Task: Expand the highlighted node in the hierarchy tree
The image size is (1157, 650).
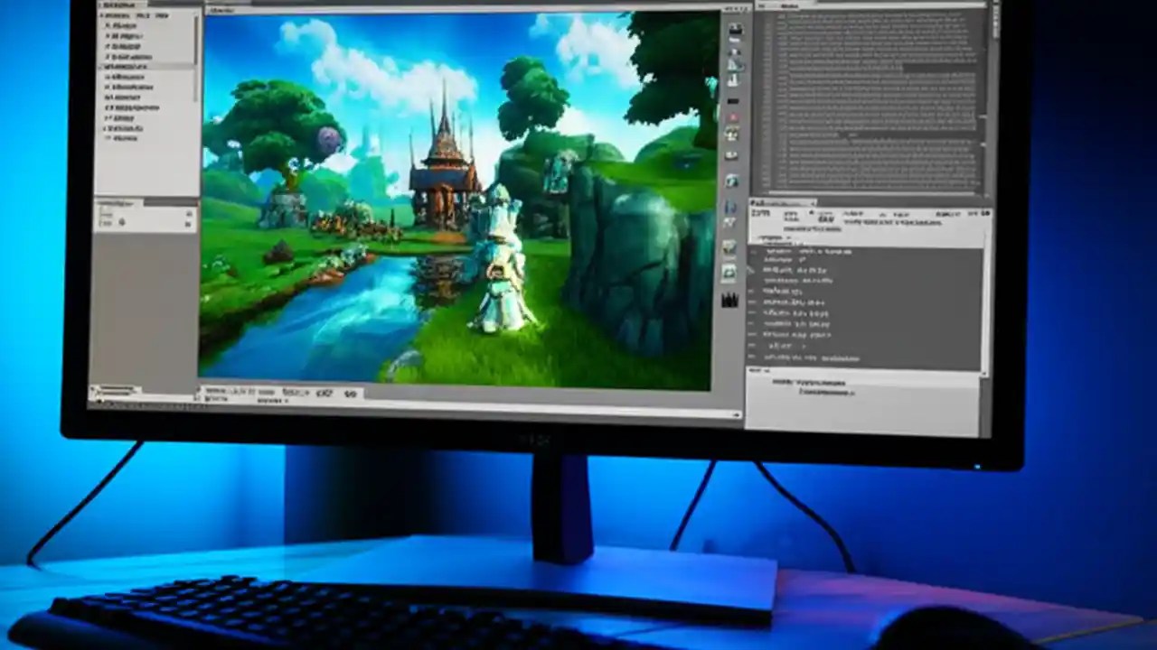Action: coord(99,66)
